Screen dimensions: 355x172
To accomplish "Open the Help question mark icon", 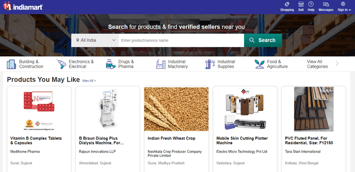I will pos(311,4).
